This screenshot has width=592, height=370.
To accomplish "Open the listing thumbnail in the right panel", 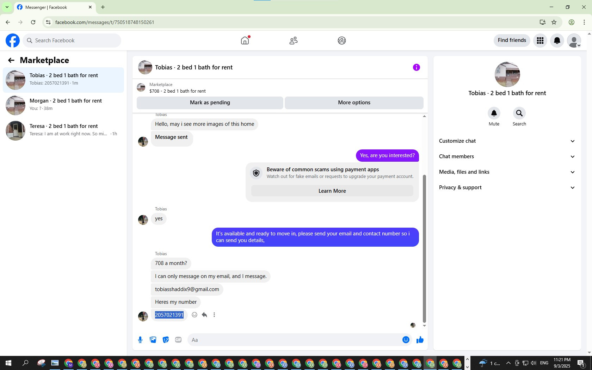I will coord(507,74).
